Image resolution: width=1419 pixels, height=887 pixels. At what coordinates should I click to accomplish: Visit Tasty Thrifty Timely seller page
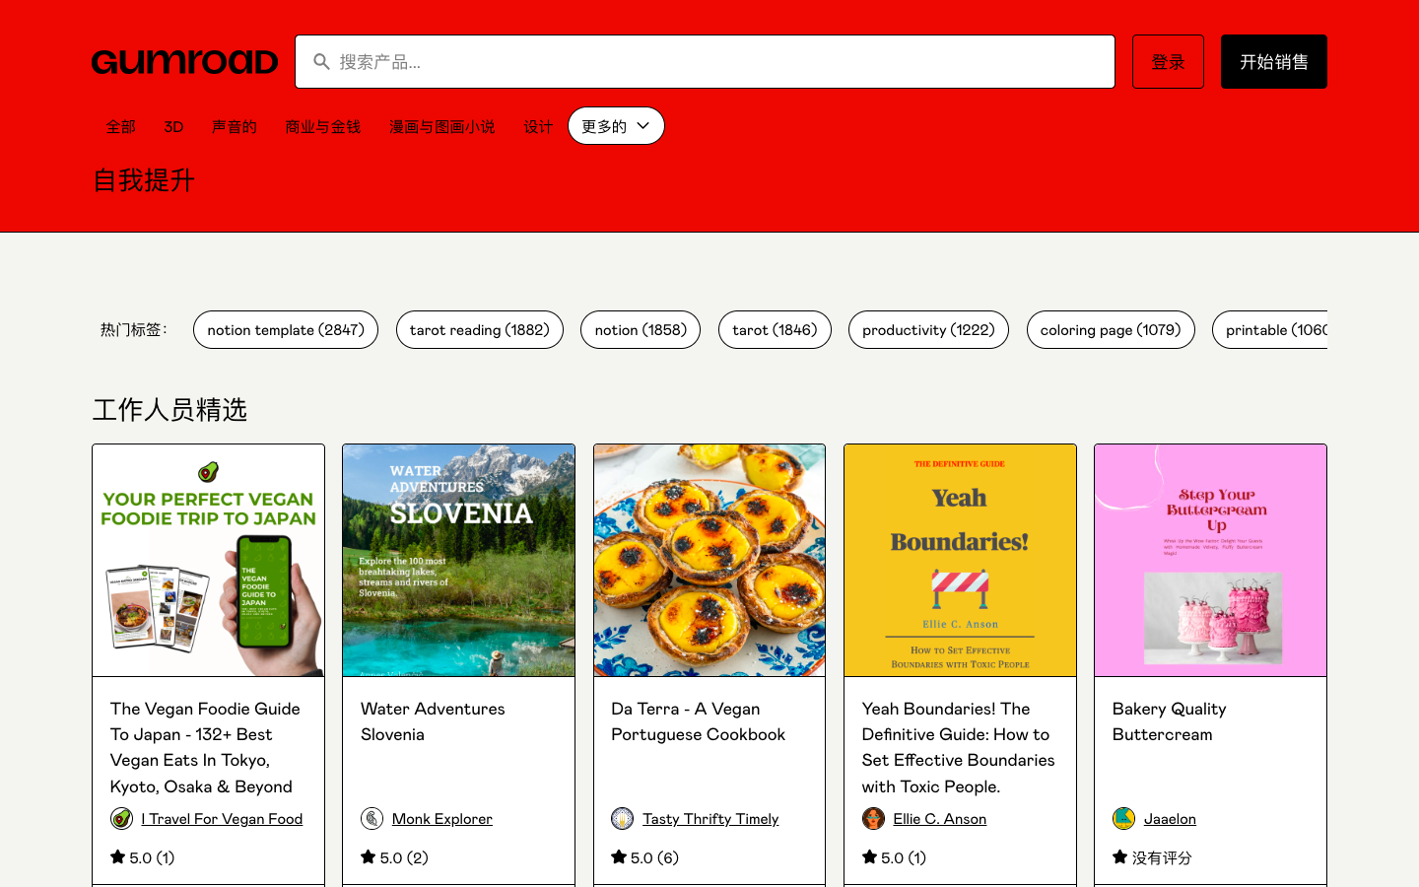tap(710, 818)
